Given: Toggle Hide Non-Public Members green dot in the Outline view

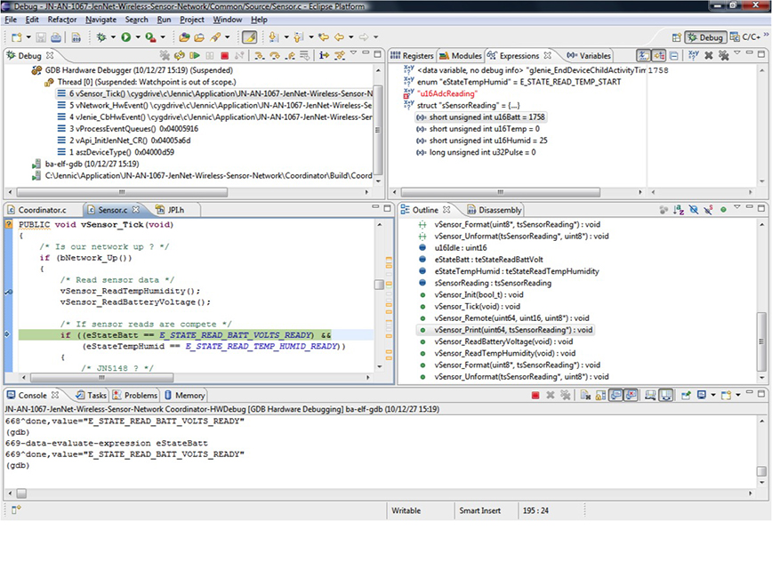Looking at the screenshot, I should click(x=723, y=210).
